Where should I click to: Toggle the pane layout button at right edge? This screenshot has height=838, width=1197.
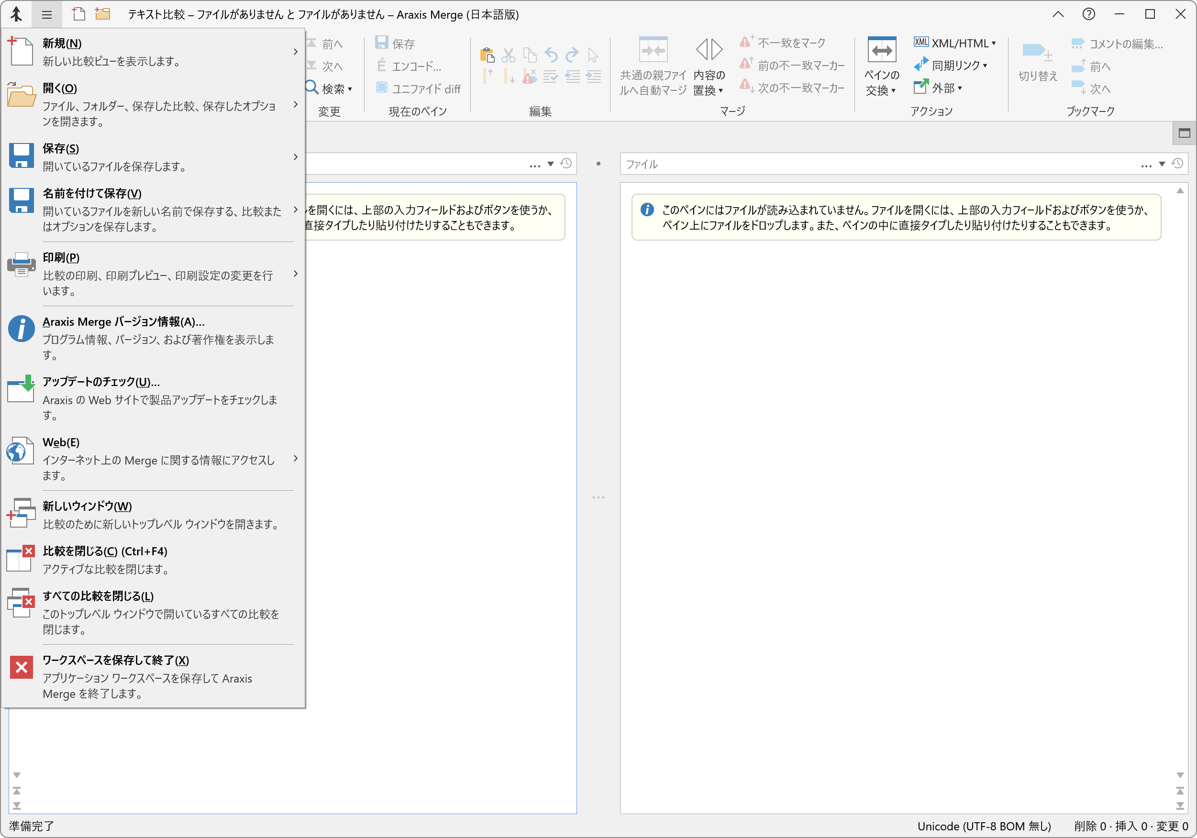[1184, 133]
